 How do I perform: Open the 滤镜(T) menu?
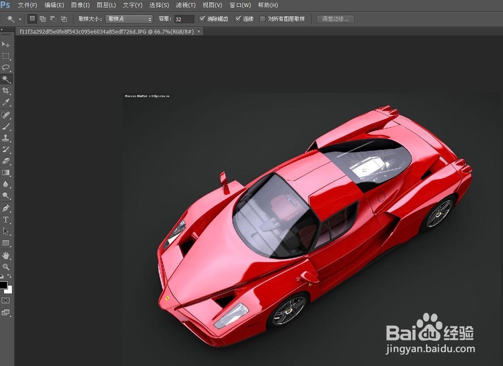click(x=186, y=5)
